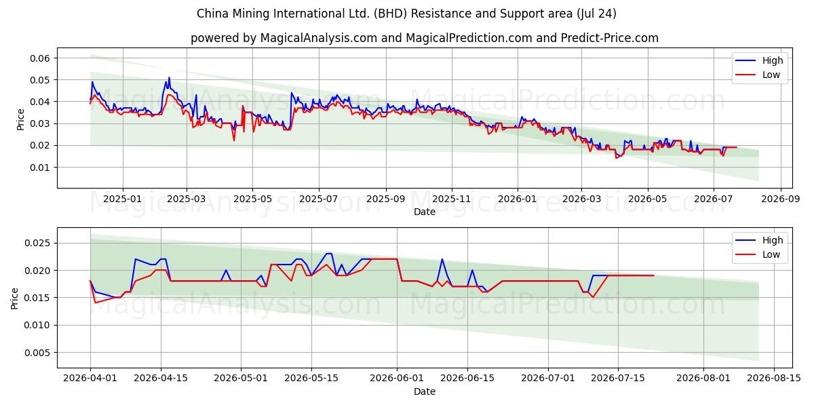This screenshot has width=814, height=407.
Task: Click bottom chart x-axis label '2026-05-01'
Action: pyautogui.click(x=241, y=379)
